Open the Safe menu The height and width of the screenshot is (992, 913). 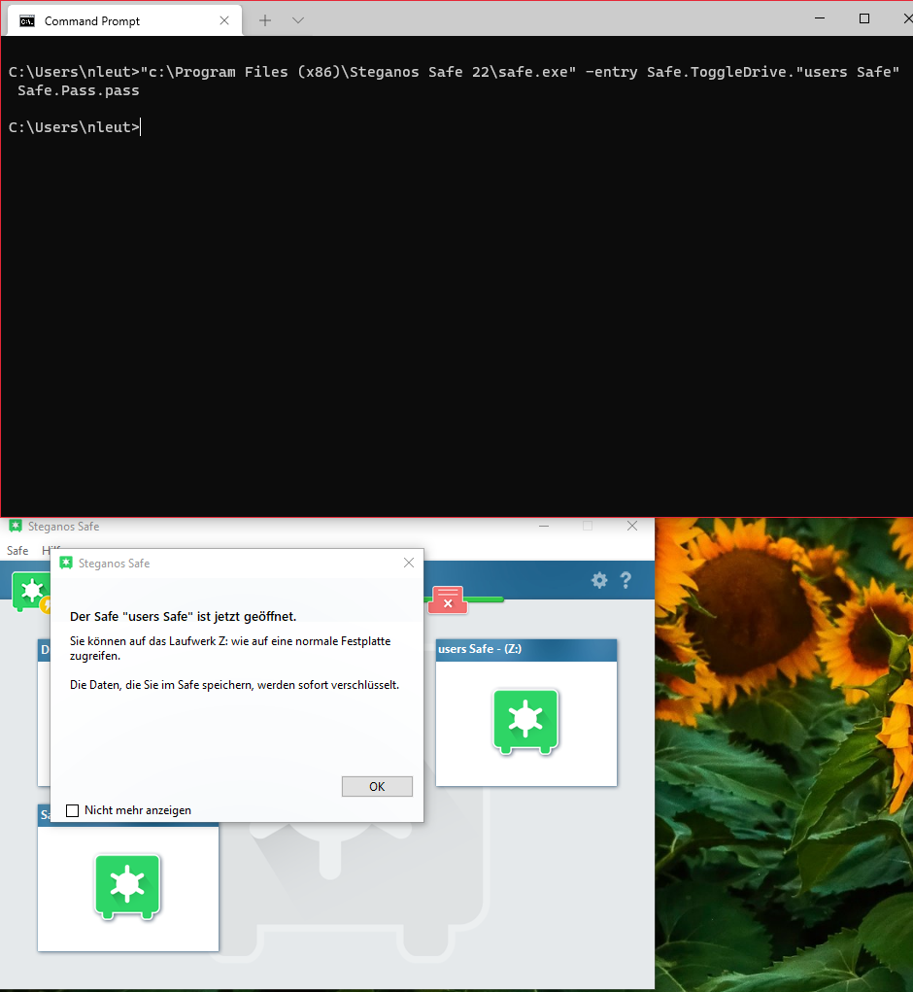(x=17, y=549)
